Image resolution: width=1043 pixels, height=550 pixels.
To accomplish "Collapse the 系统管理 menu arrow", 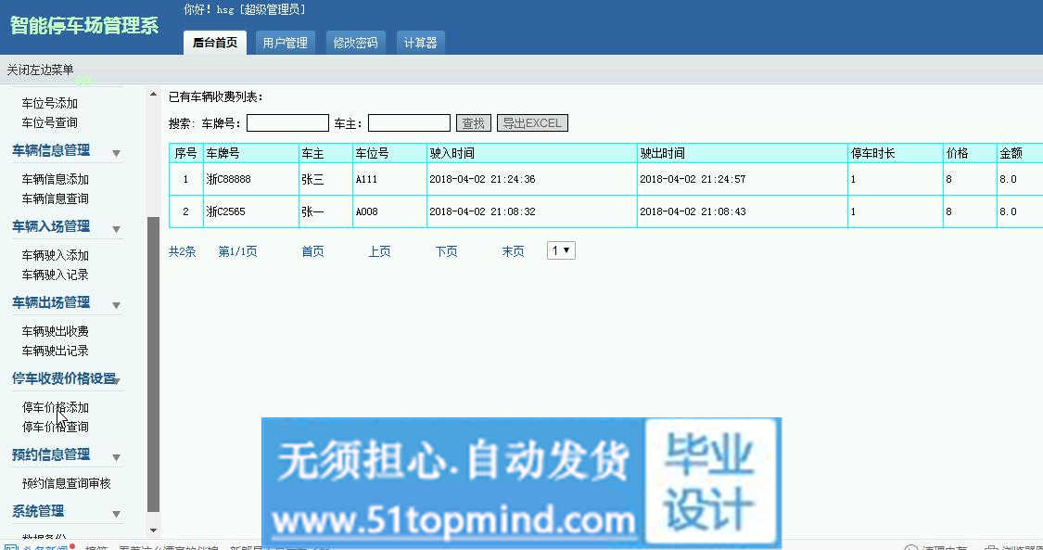I will (117, 514).
